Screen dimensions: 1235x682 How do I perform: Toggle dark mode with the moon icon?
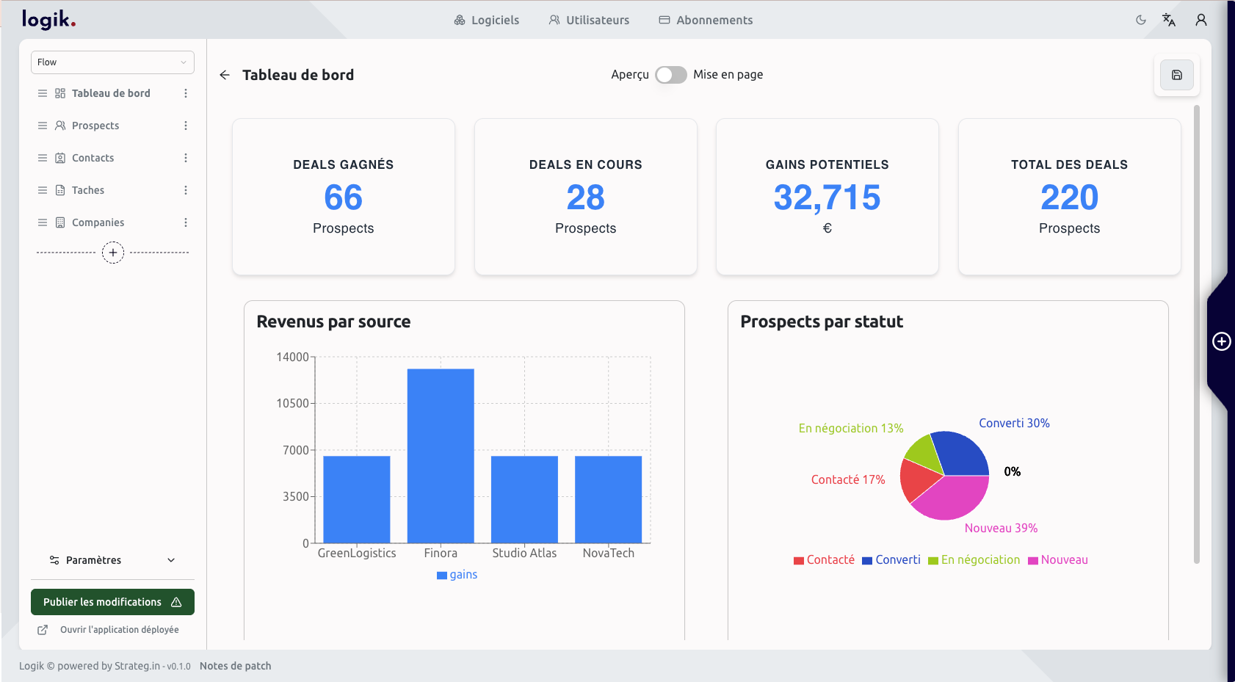tap(1141, 20)
